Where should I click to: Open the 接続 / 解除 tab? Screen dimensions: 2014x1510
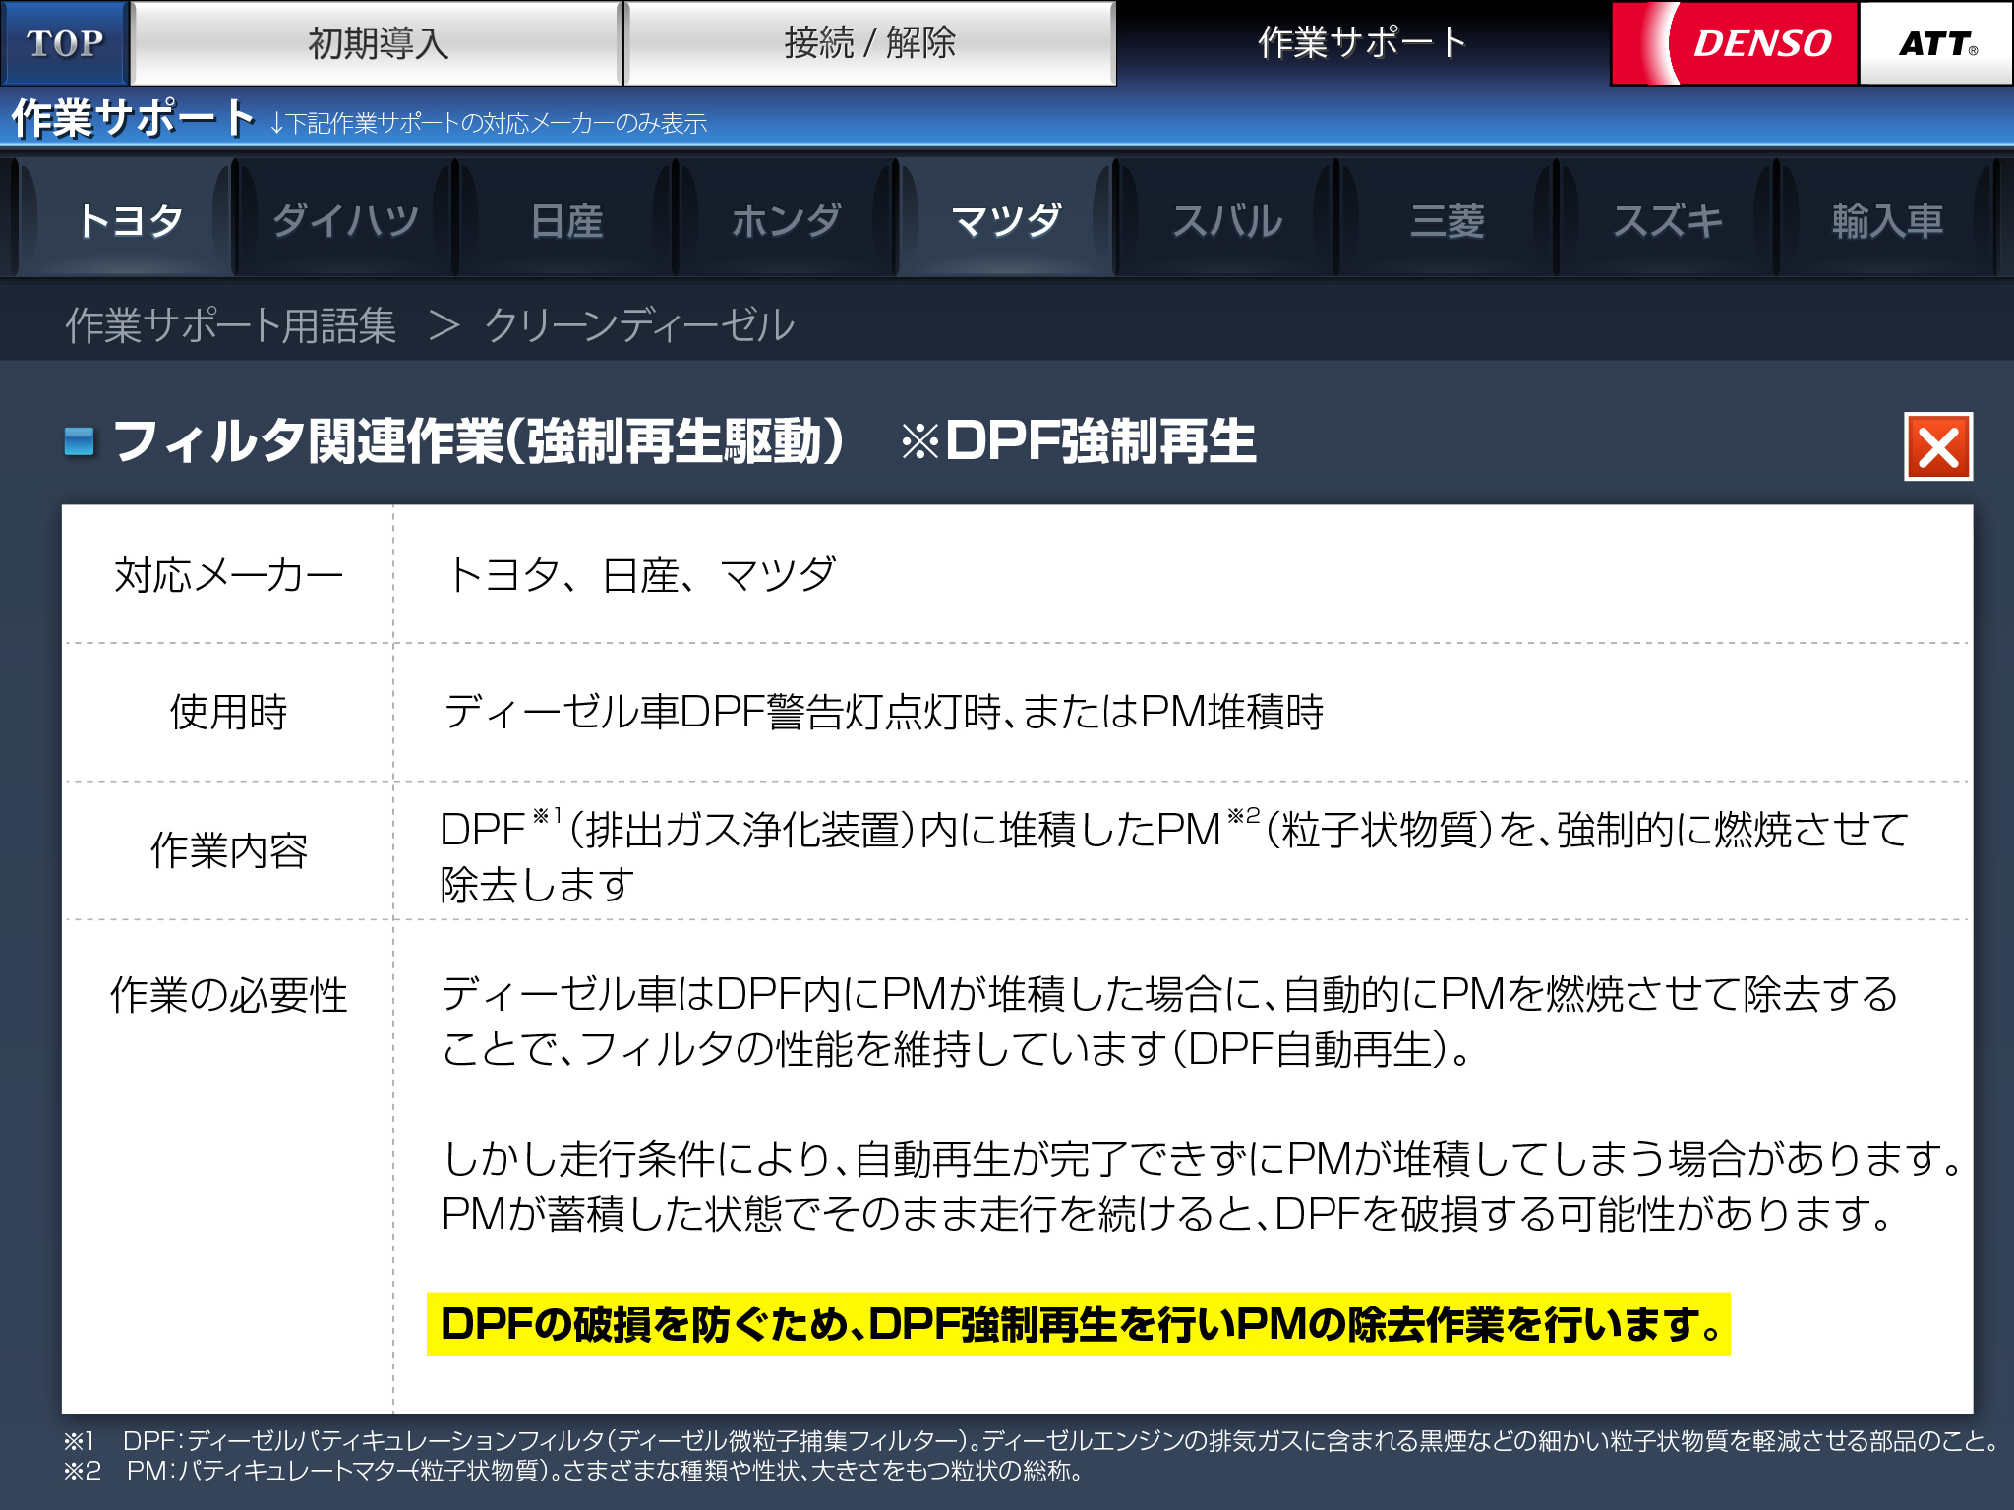[x=869, y=43]
